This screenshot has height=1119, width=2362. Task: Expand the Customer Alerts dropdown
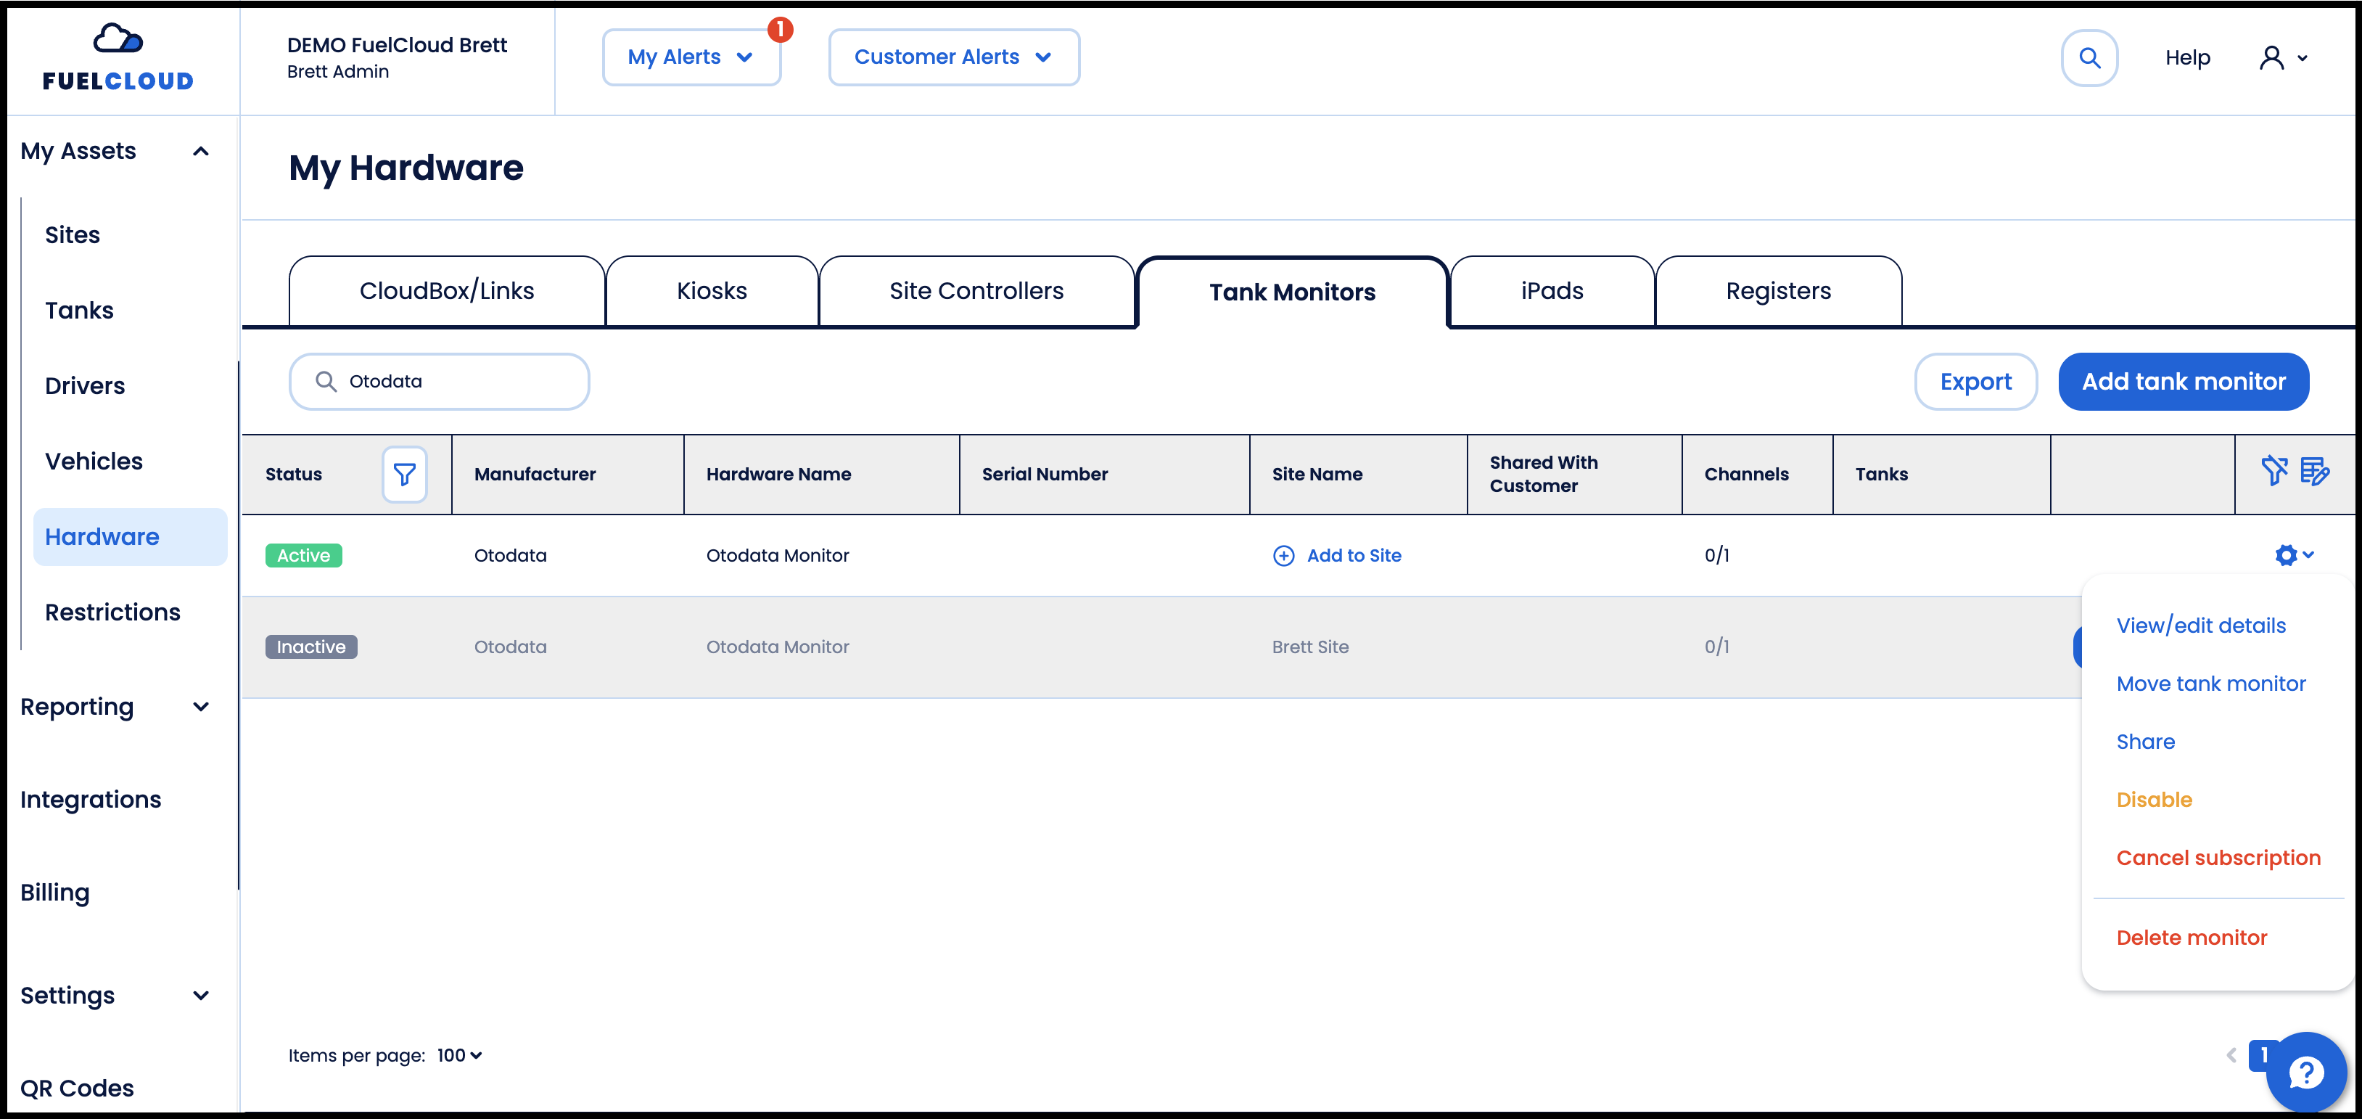(x=954, y=57)
